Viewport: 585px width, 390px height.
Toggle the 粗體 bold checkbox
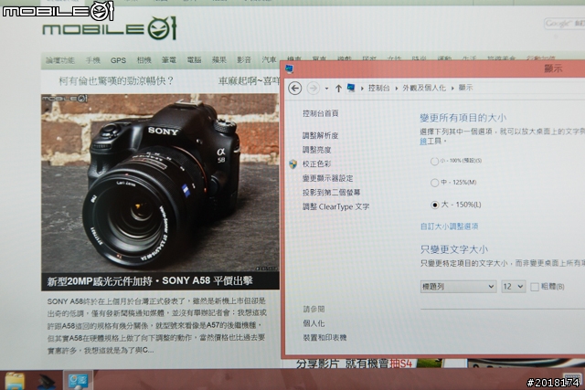tap(534, 287)
